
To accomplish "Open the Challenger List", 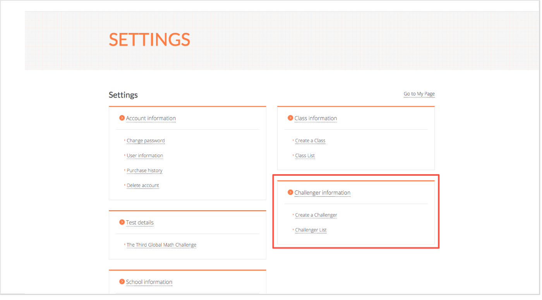I will 311,230.
